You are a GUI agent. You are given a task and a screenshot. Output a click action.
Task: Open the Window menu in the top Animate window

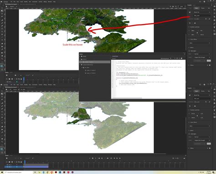(x=50, y=2)
